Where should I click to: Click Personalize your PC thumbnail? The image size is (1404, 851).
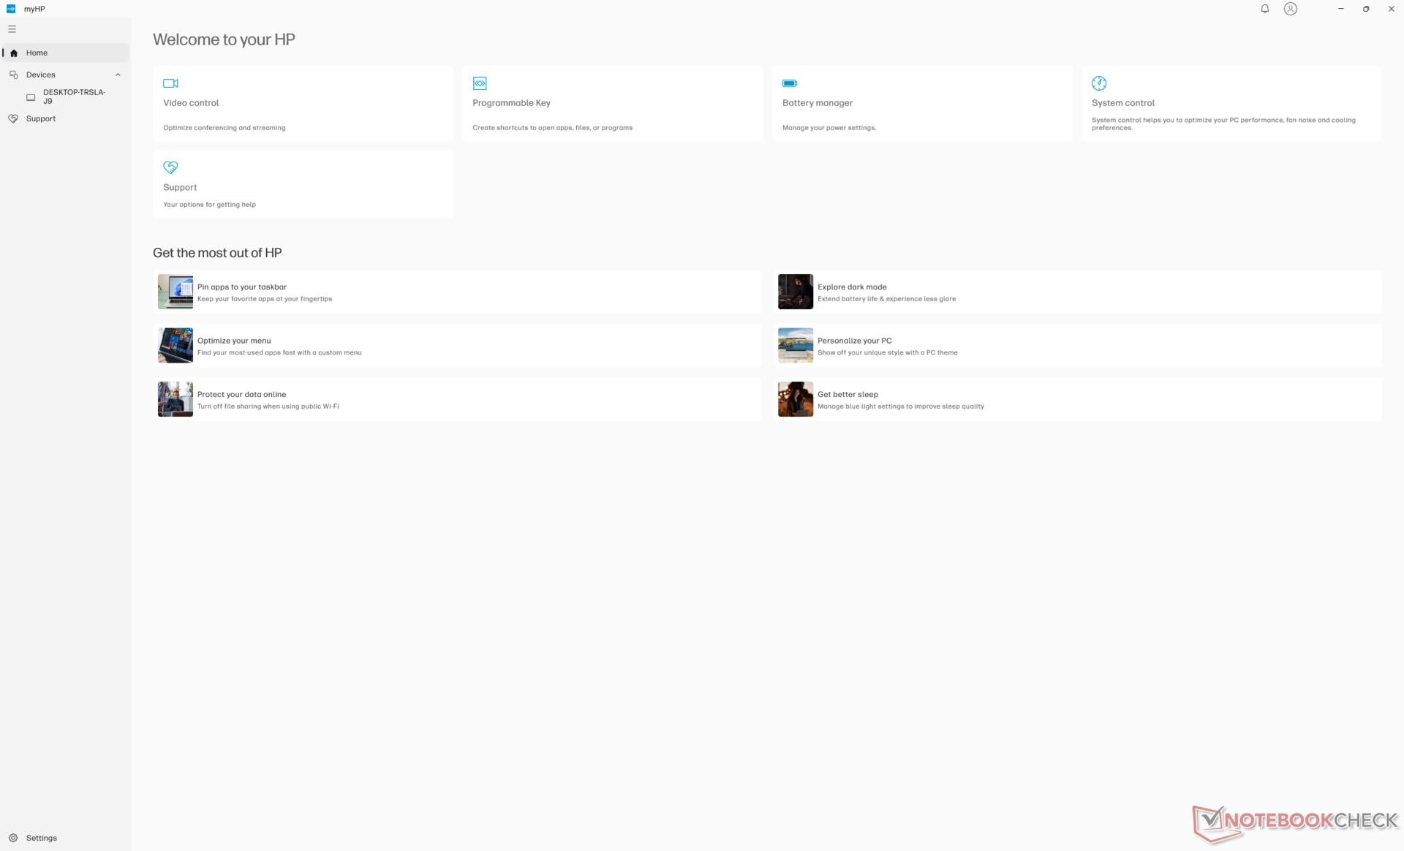coord(795,345)
